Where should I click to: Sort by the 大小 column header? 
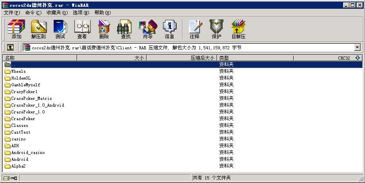click(112, 58)
